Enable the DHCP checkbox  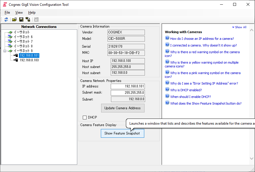click(x=85, y=117)
